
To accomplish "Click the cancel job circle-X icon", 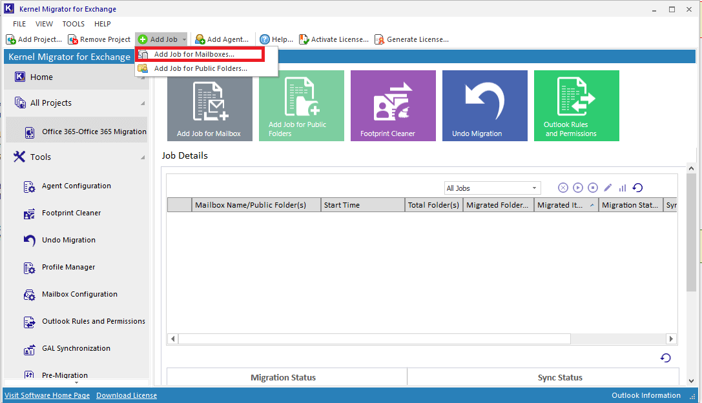I will [x=563, y=188].
